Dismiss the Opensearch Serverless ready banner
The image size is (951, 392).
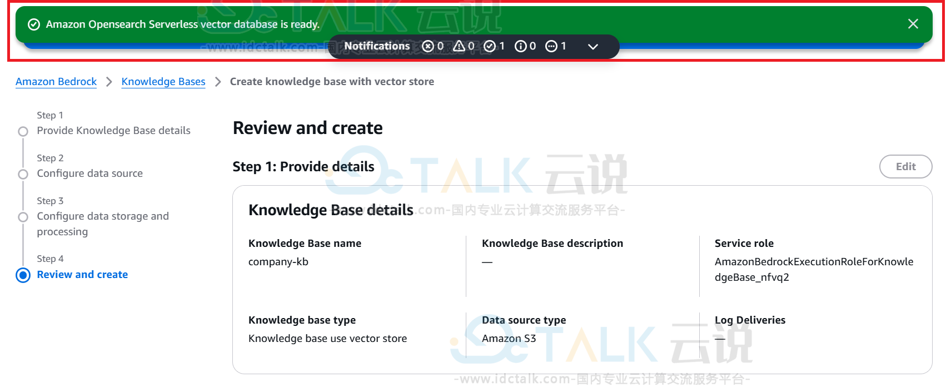pos(913,24)
